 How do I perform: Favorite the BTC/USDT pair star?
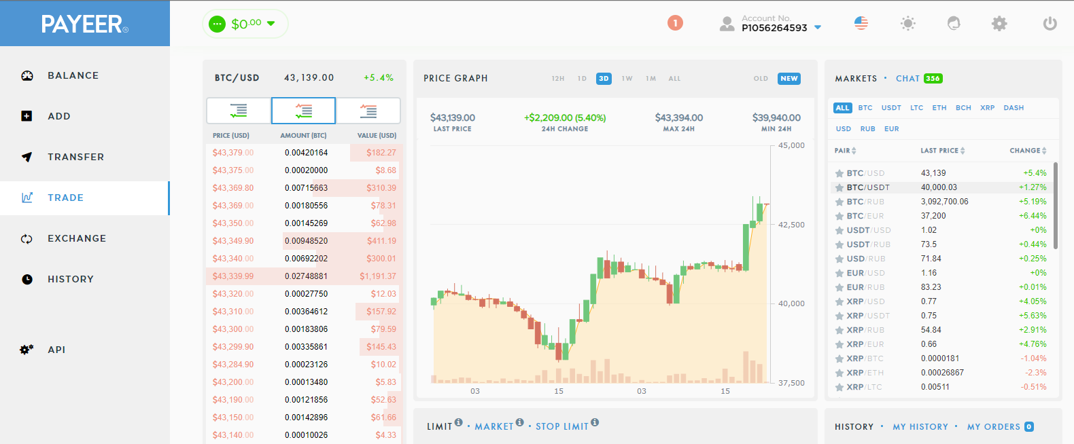pyautogui.click(x=839, y=188)
